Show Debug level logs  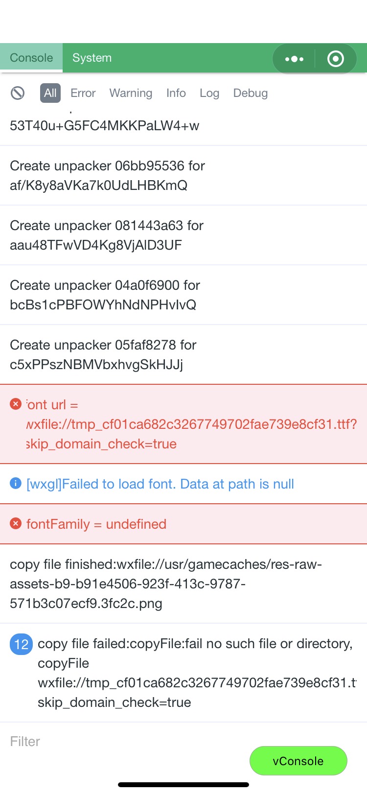coord(250,93)
